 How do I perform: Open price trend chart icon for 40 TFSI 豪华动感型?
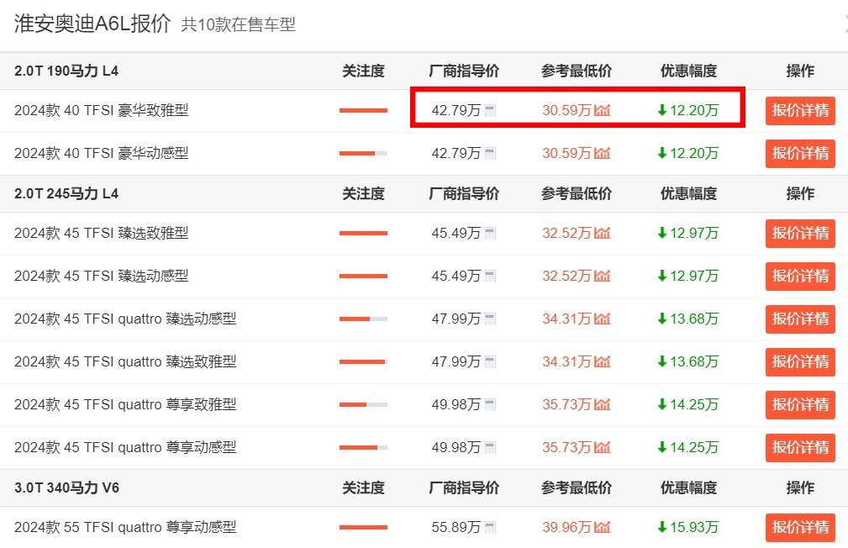(602, 154)
